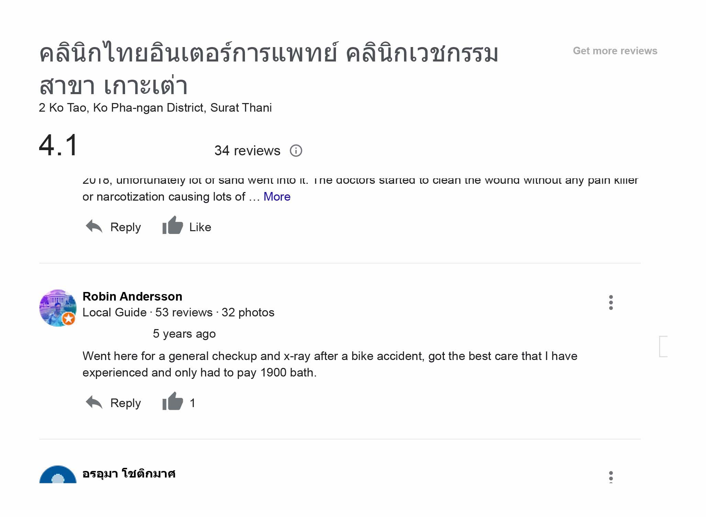Click the info icon beside 34 reviews
The image size is (706, 517).
point(296,150)
